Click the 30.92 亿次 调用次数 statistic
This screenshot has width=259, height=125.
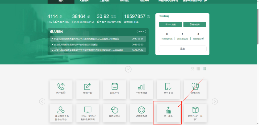tap(109, 19)
